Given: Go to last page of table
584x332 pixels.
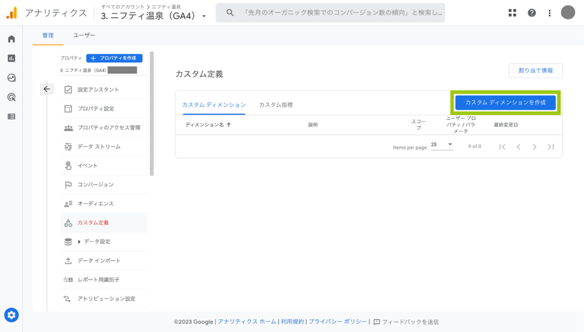Looking at the screenshot, I should click(551, 147).
